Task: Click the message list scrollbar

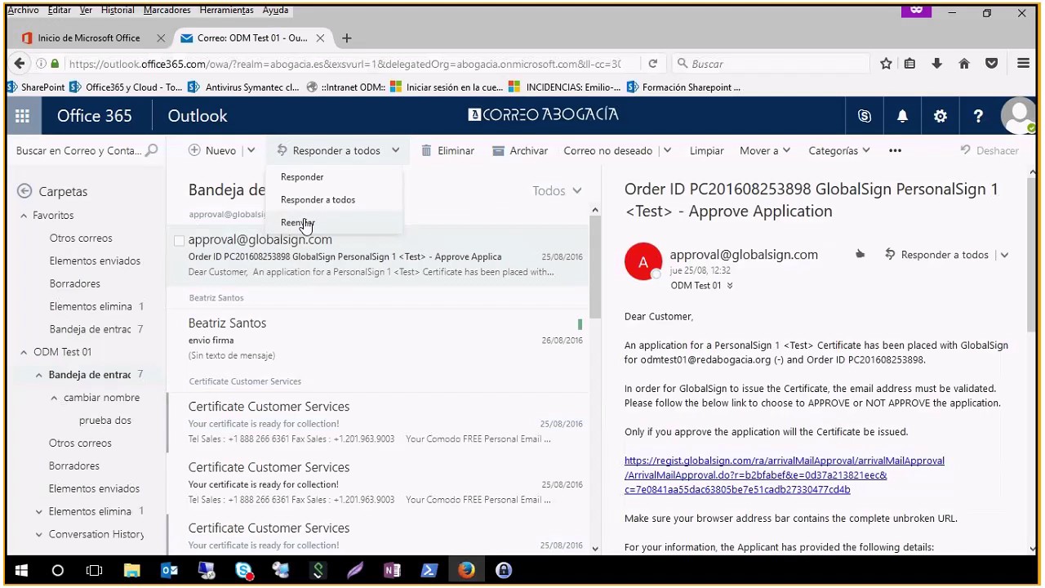Action: tap(594, 265)
